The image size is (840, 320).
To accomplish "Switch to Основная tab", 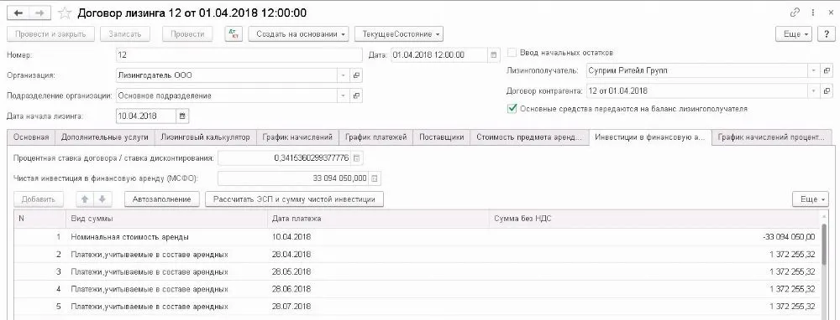I will (x=31, y=137).
